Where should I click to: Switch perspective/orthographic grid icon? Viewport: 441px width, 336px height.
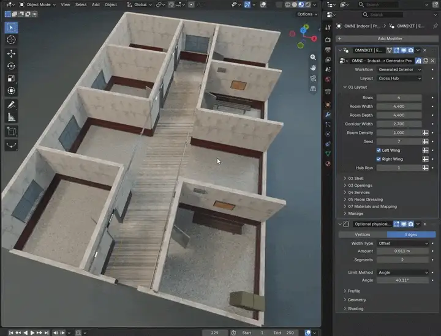313,89
